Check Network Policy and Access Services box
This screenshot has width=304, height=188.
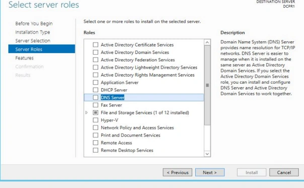(x=96, y=127)
